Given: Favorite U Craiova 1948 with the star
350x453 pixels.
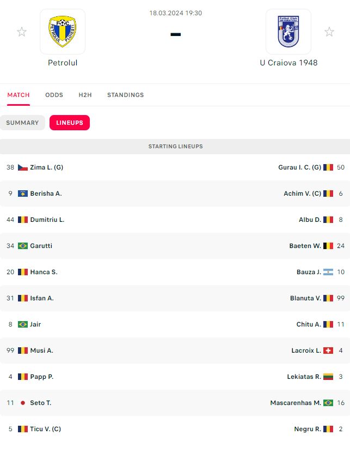Looking at the screenshot, I should coord(329,32).
